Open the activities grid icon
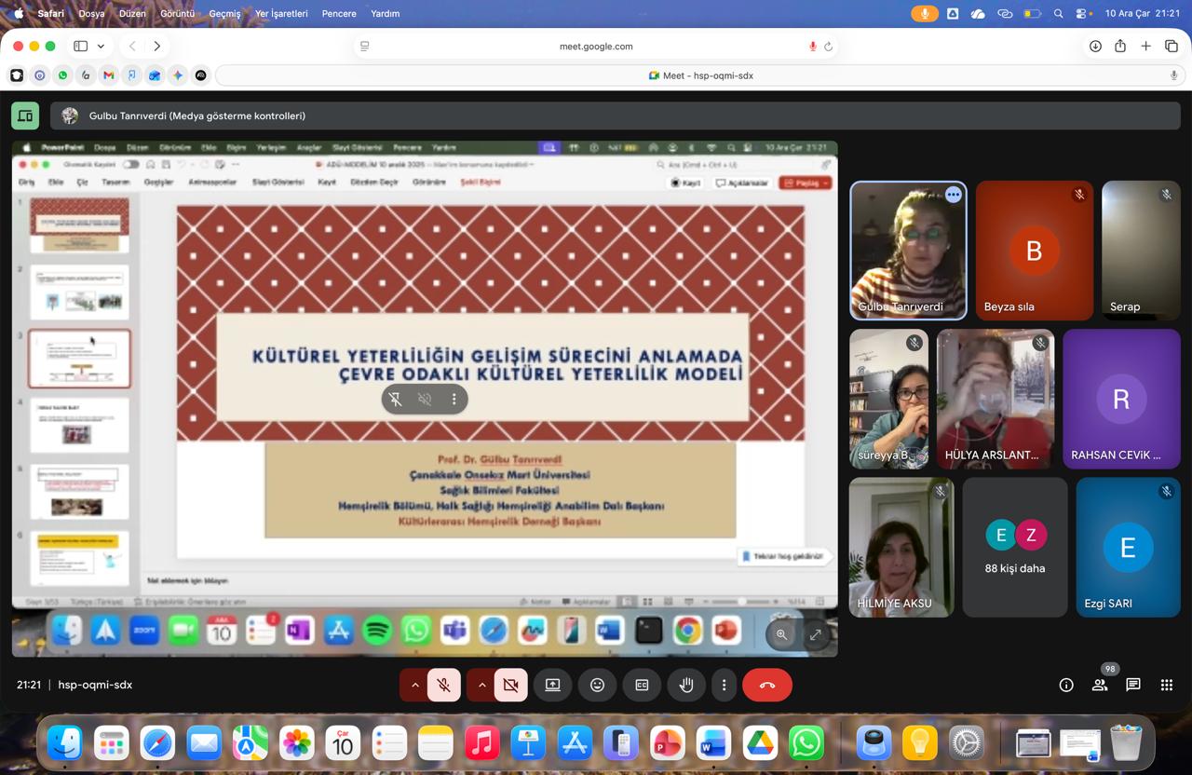 (x=1166, y=685)
